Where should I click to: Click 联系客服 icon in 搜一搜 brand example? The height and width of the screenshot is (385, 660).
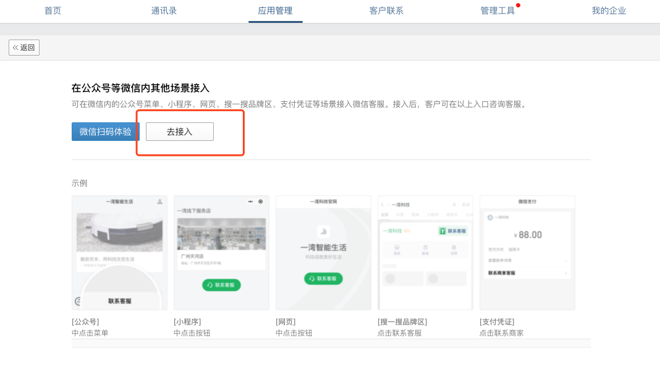(453, 231)
